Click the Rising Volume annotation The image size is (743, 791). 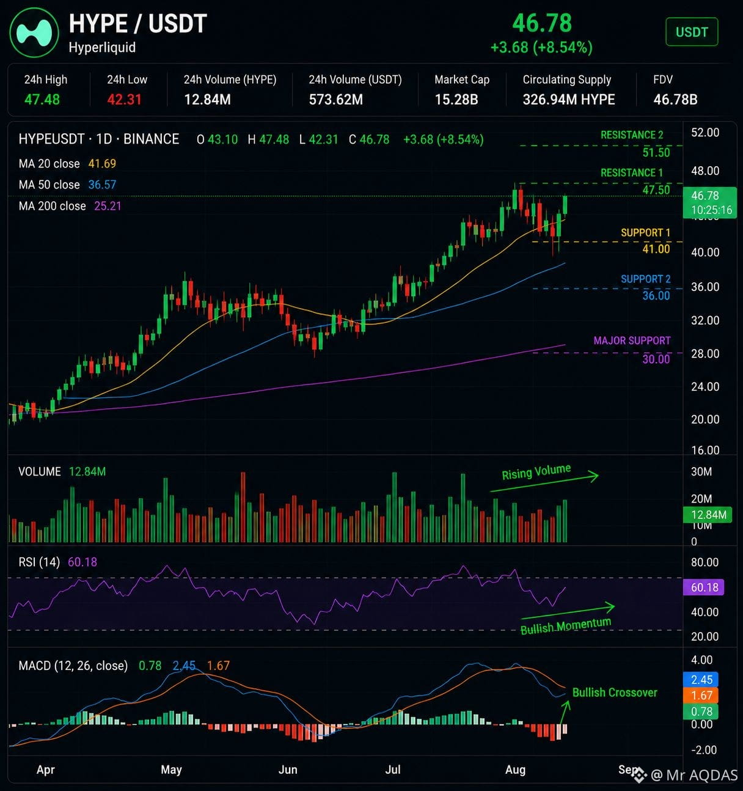(536, 472)
